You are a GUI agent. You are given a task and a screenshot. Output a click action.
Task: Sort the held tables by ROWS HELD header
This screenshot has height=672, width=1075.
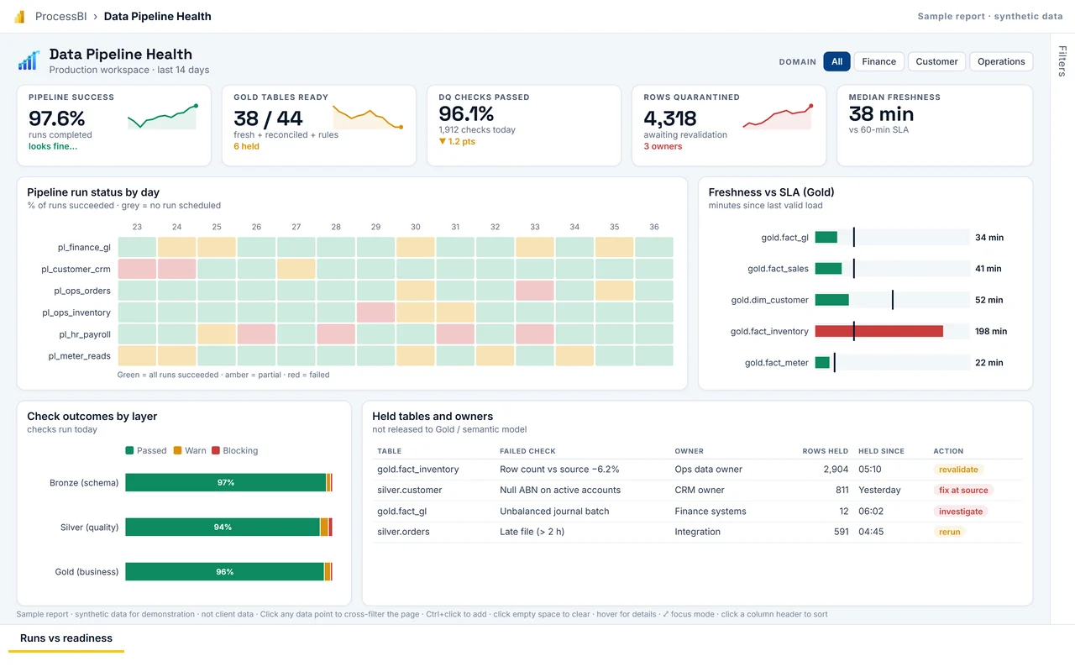pos(825,451)
